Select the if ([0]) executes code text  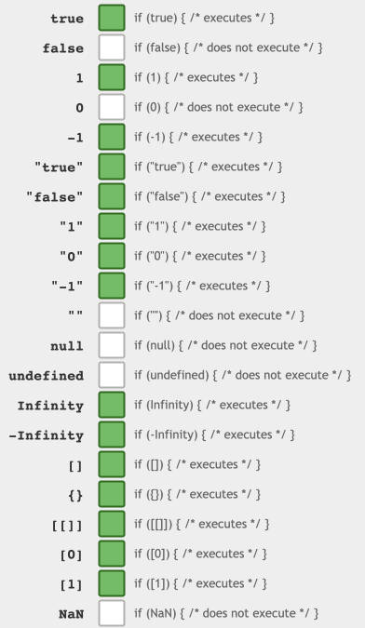(201, 554)
